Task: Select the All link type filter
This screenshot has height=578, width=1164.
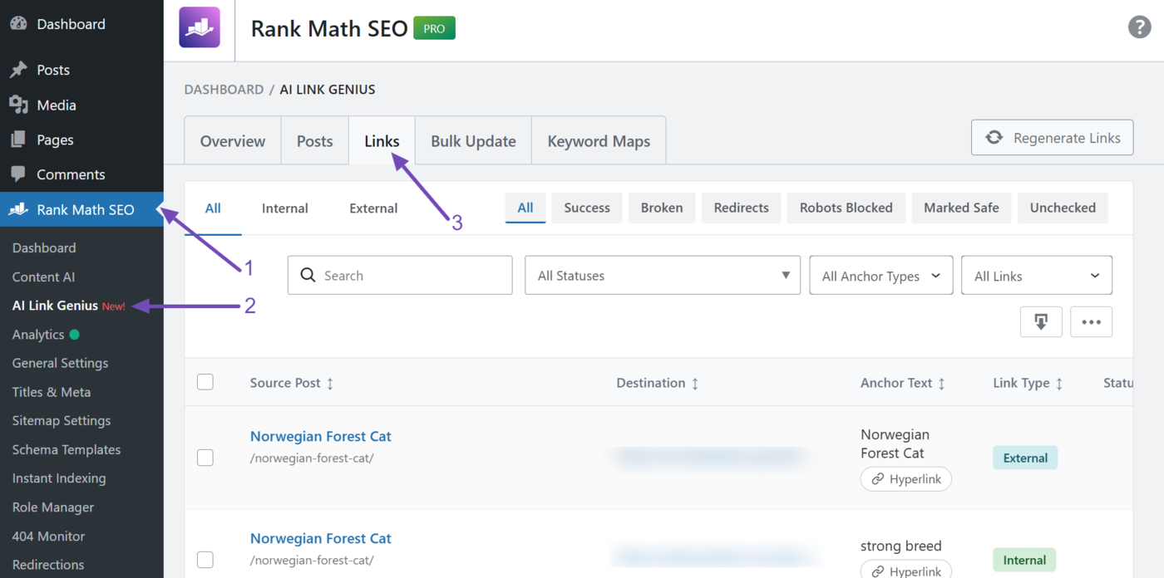Action: click(x=213, y=208)
